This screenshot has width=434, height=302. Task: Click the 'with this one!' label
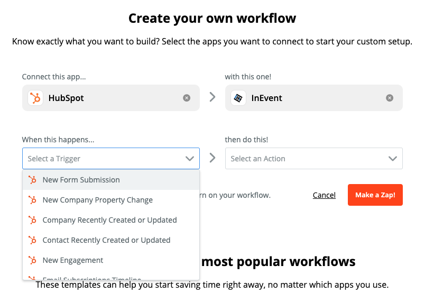pyautogui.click(x=248, y=77)
